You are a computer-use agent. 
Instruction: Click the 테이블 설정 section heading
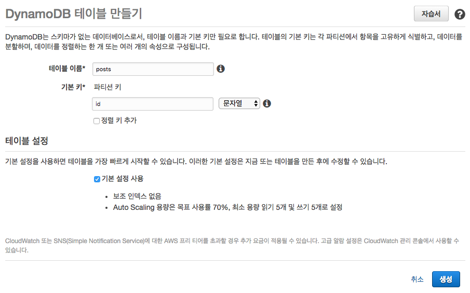[x=26, y=141]
